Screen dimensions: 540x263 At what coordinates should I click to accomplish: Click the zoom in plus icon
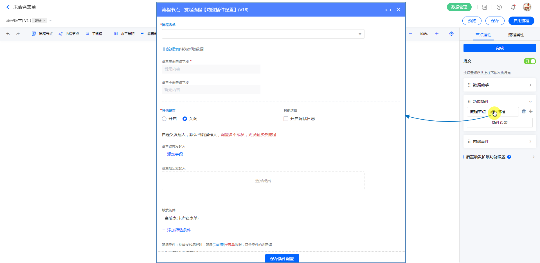pos(436,34)
